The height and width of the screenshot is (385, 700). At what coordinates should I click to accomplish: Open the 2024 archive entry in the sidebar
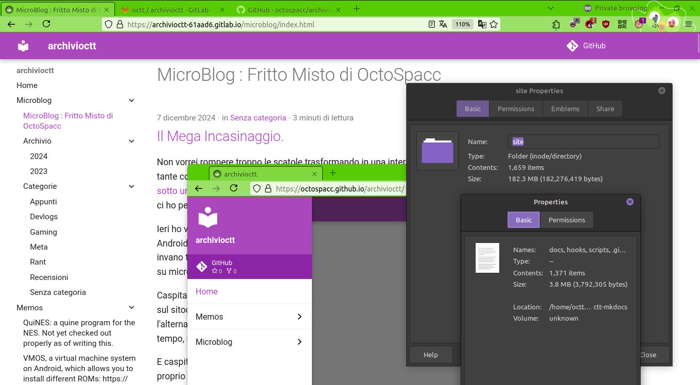click(39, 156)
